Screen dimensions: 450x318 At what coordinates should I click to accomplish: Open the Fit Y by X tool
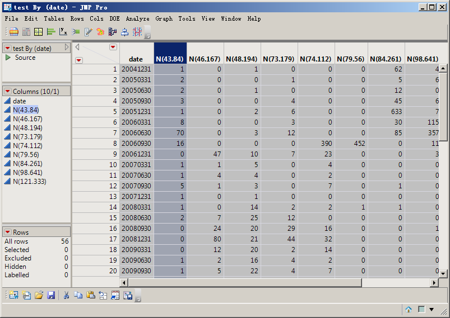pyautogui.click(x=63, y=32)
